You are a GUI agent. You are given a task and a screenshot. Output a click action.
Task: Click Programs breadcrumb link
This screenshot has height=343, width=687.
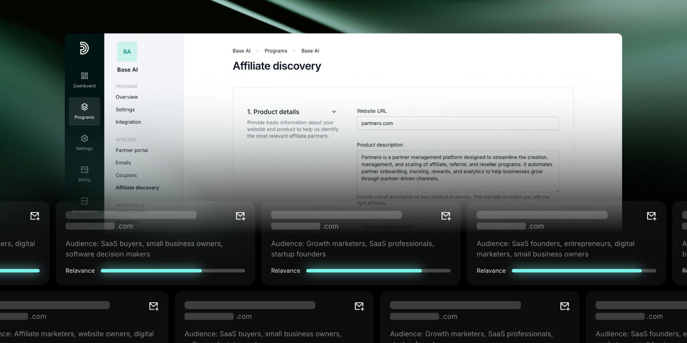276,51
